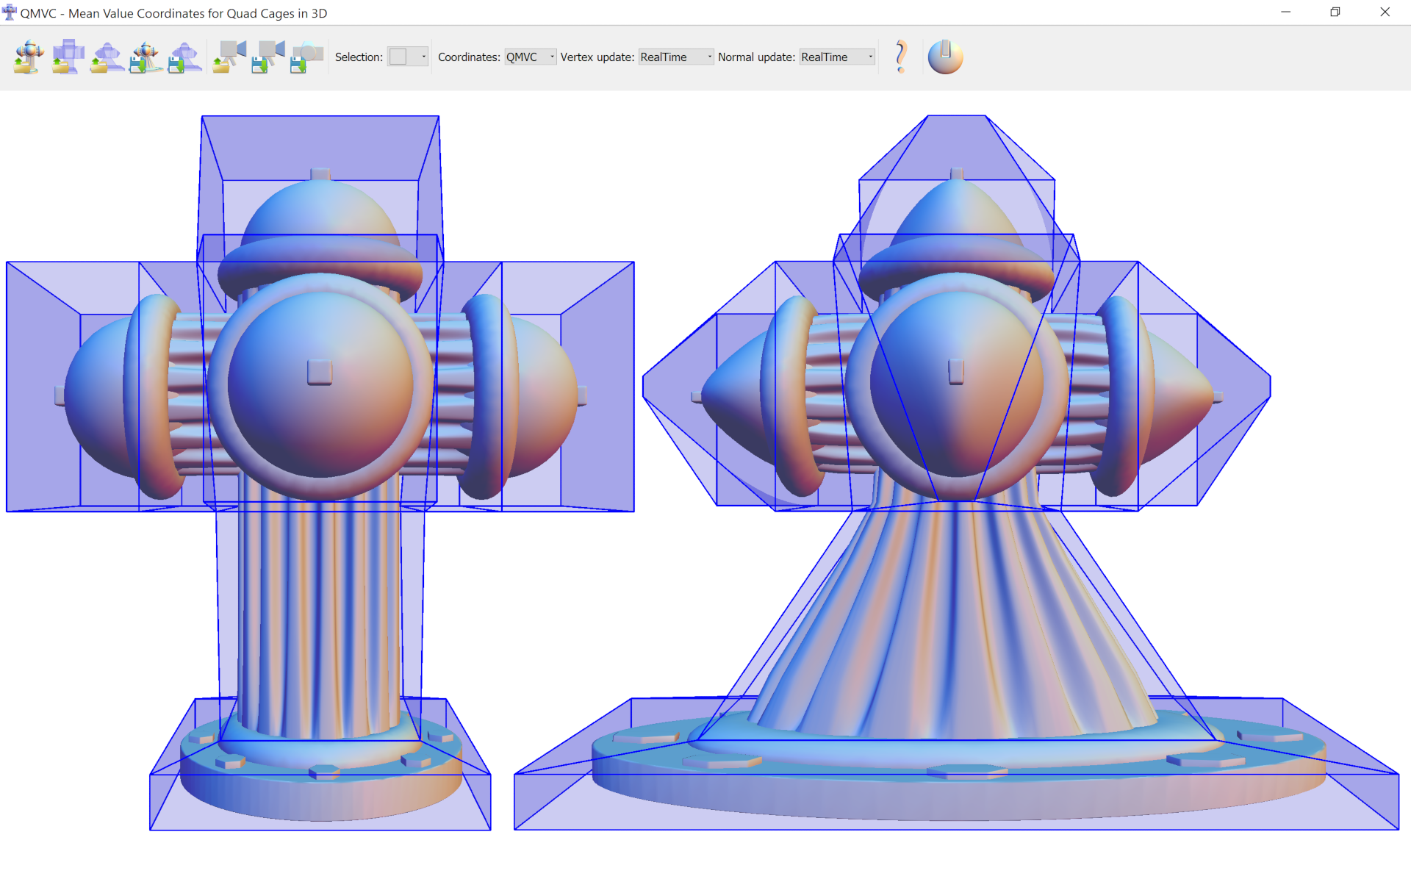Click the question mark help icon
The height and width of the screenshot is (879, 1411).
pos(901,57)
